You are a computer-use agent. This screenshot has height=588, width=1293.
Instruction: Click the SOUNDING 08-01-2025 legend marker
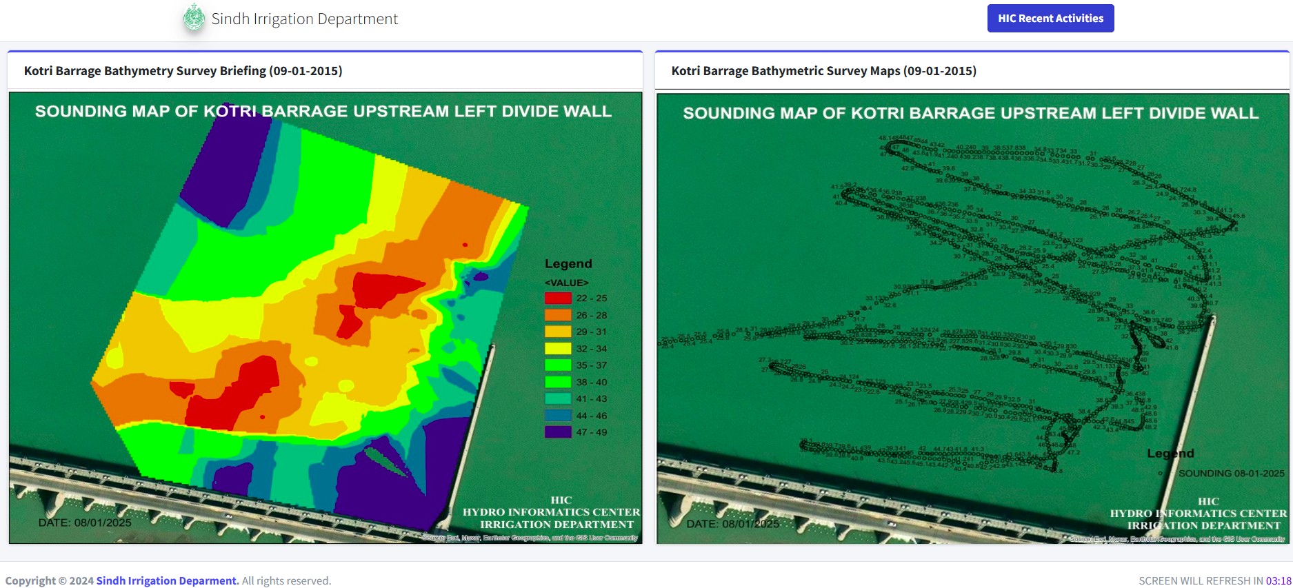(x=1161, y=474)
